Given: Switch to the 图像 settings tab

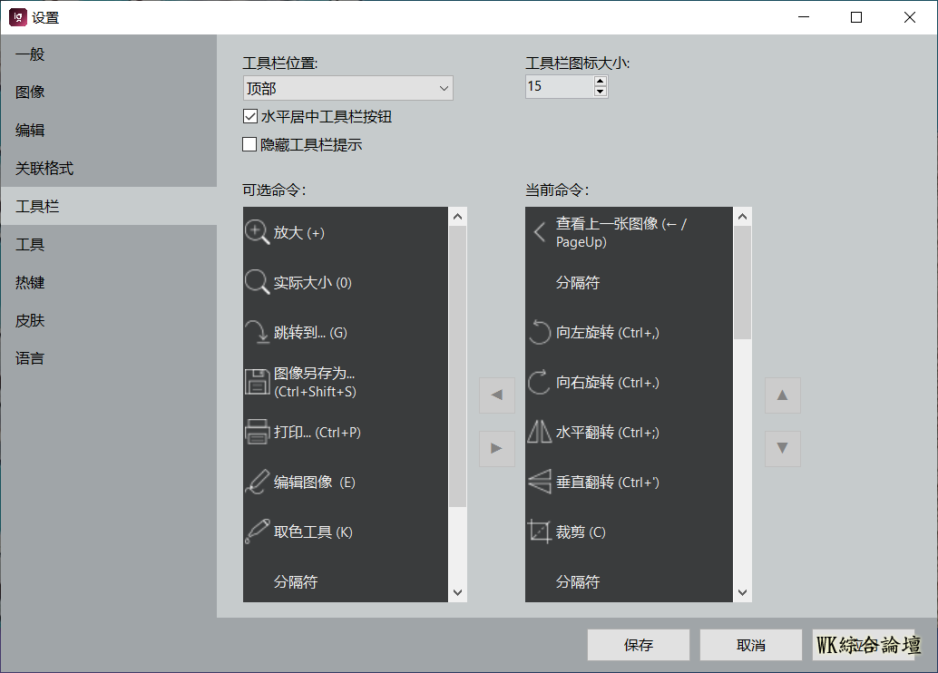Looking at the screenshot, I should (x=30, y=93).
